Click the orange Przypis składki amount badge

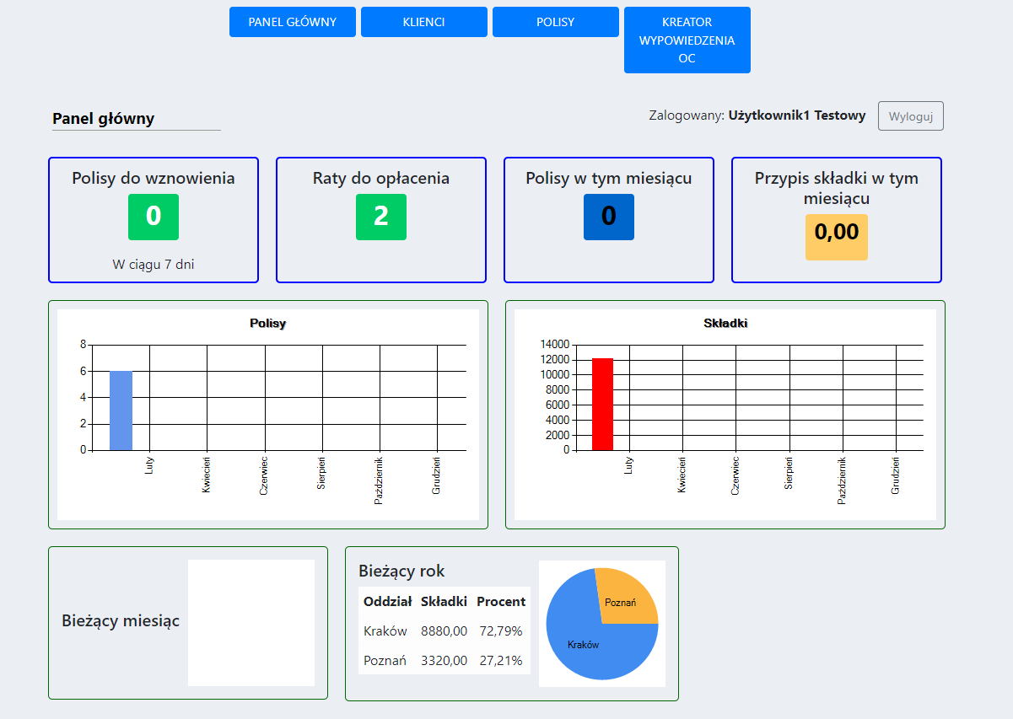[x=837, y=237]
